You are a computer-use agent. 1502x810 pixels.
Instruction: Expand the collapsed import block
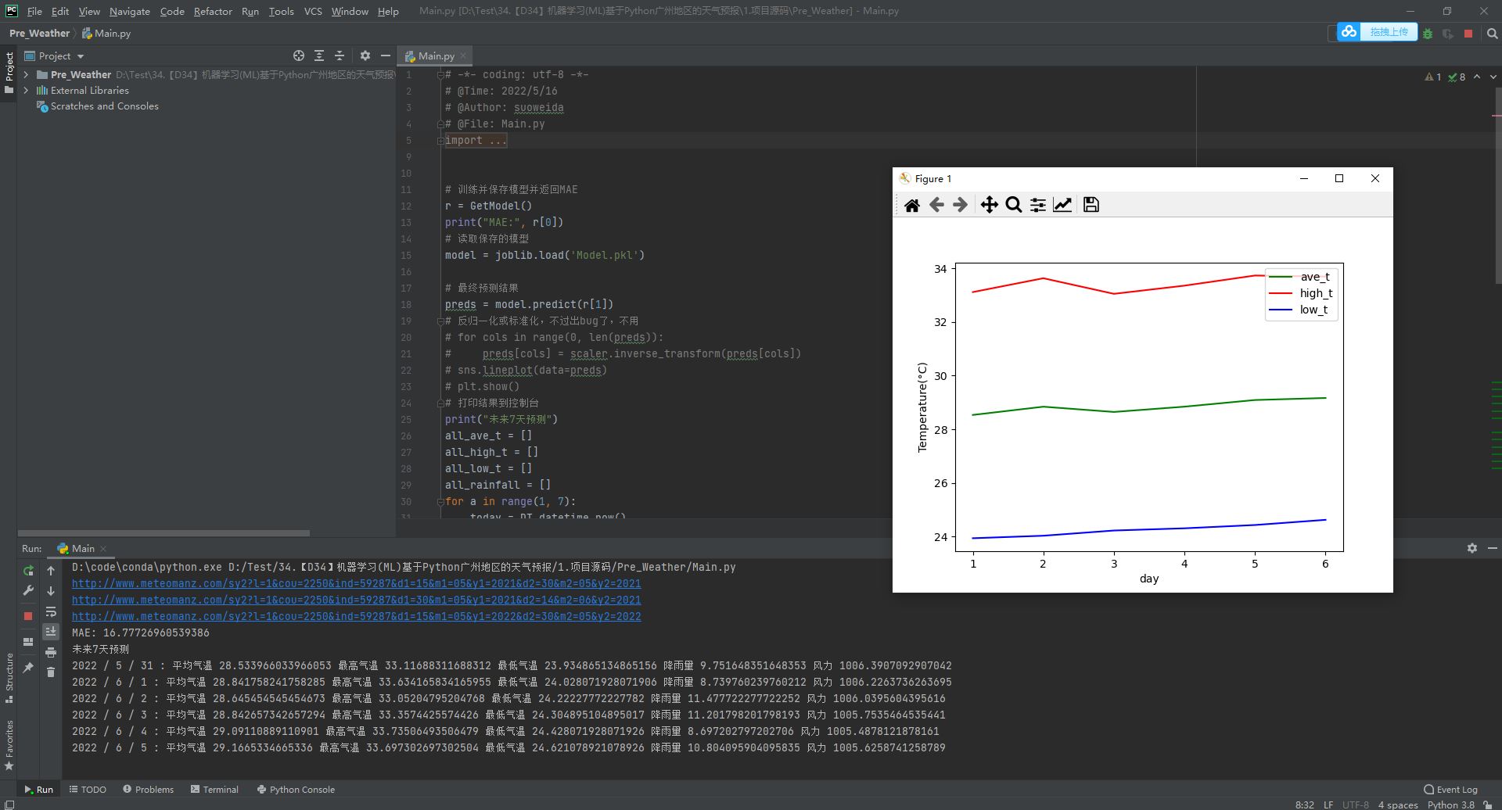coord(476,141)
